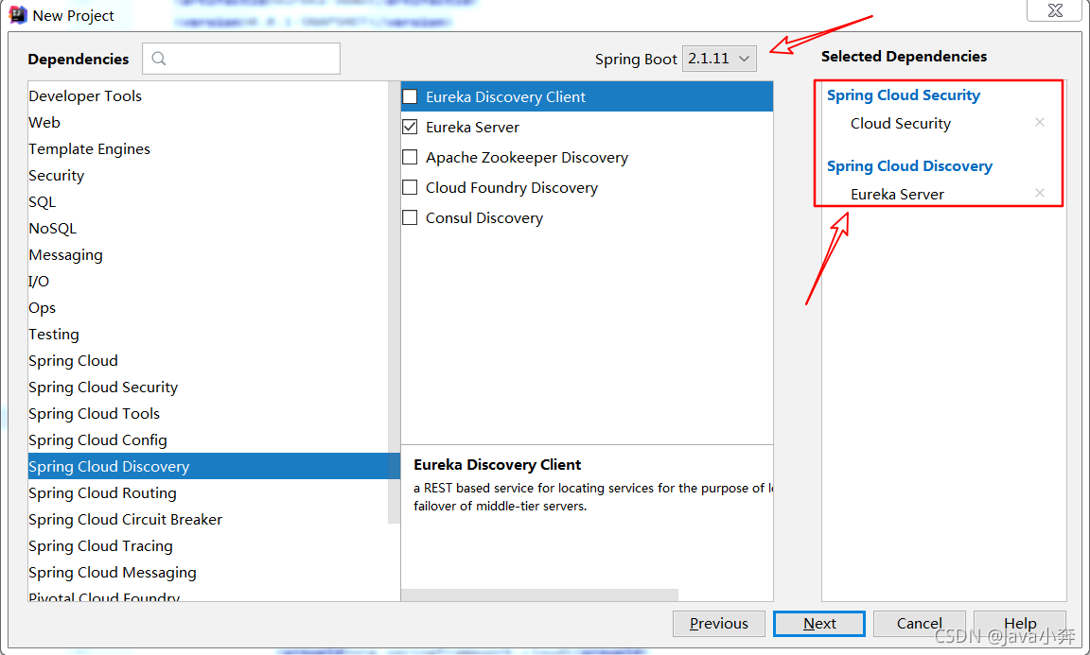
Task: Click the Consul Discovery label
Action: 483,218
